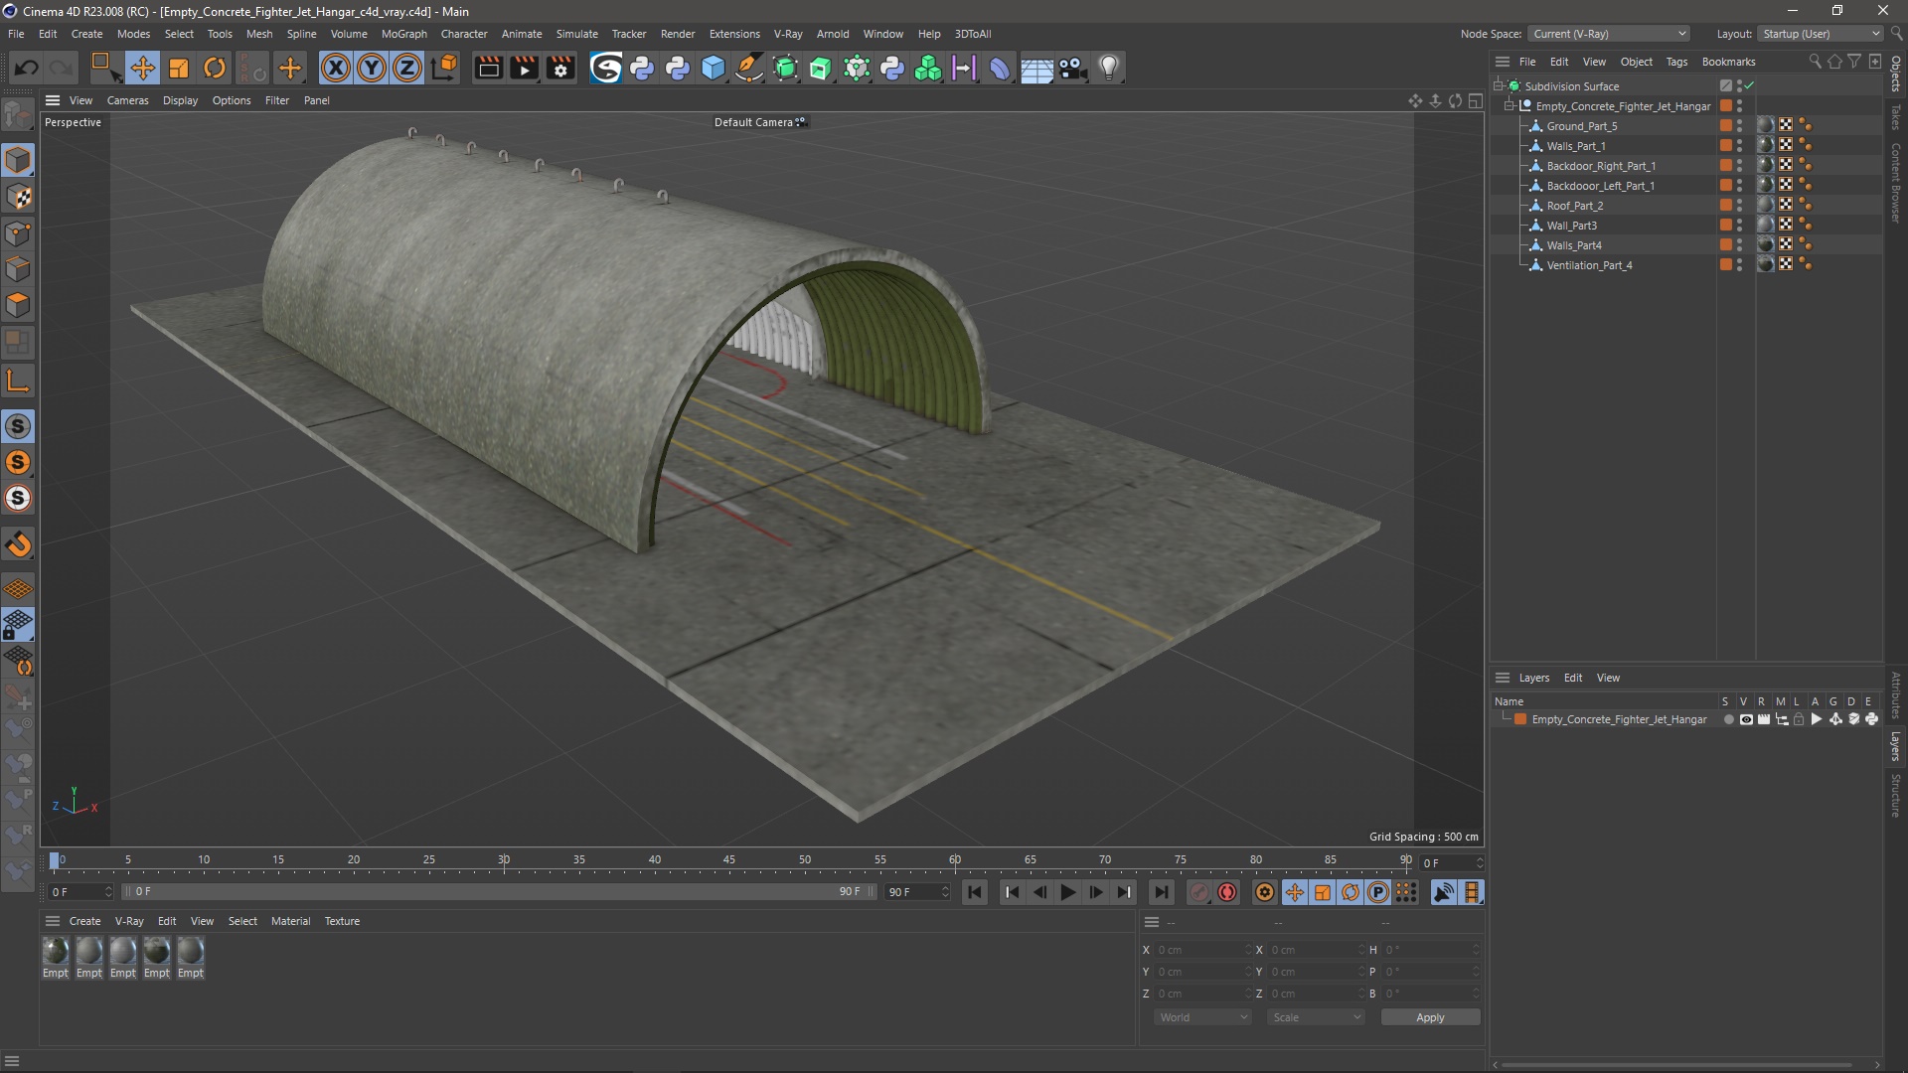
Task: Click the Spline Pen tool icon
Action: click(x=749, y=68)
